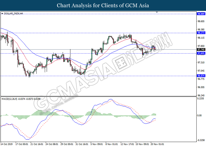Click the 5 Nov 09:01 time axis label
Screen dimensions: 206x147
click(x=97, y=144)
